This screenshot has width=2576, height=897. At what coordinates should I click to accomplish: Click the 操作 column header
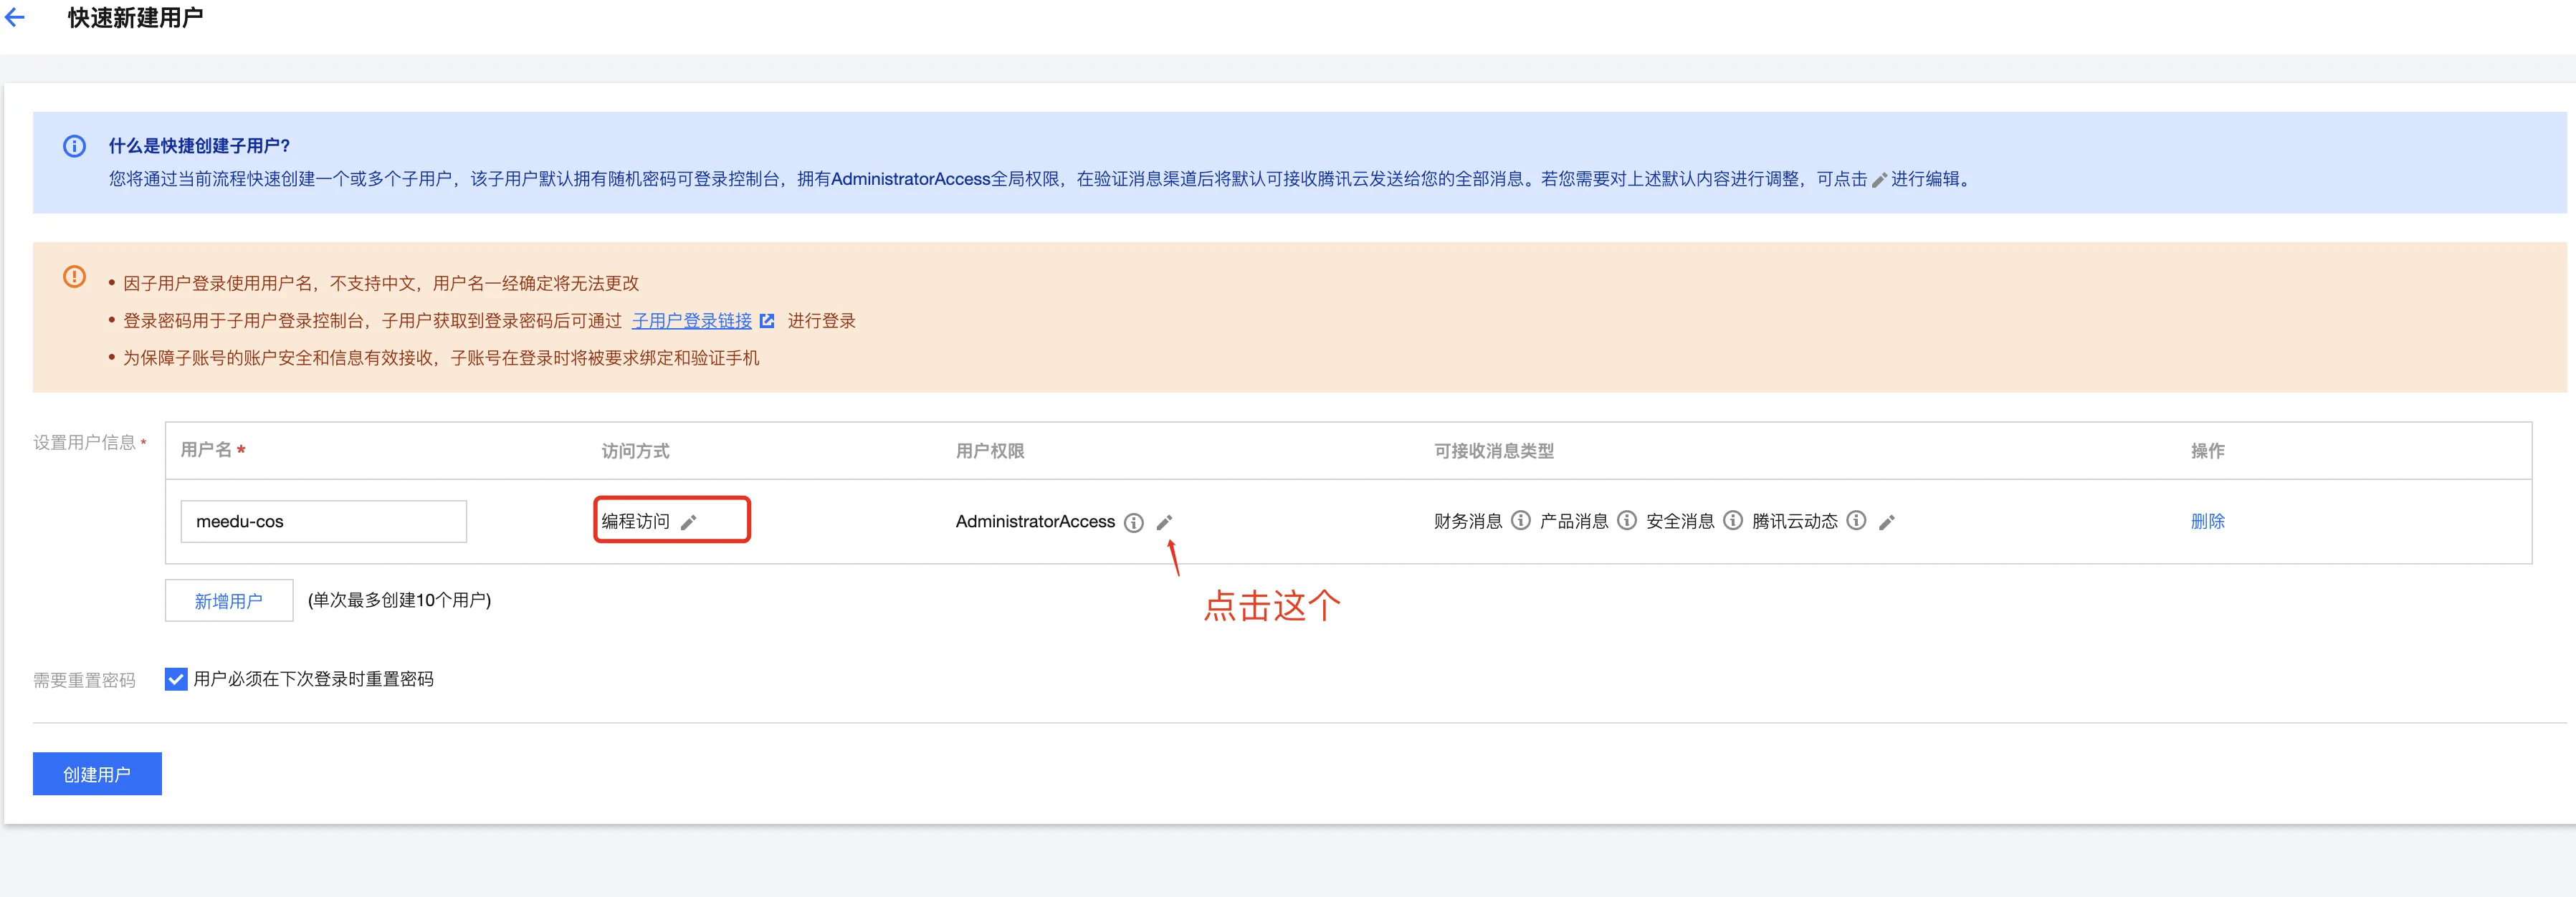[2207, 451]
